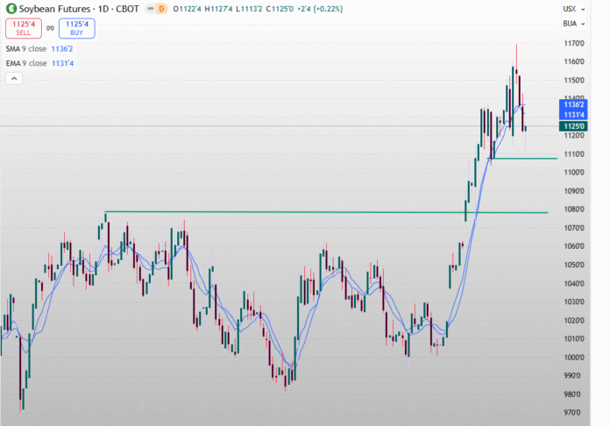Open the BUA unit dropdown
Viewport: 610px width, 426px height.
coord(571,24)
